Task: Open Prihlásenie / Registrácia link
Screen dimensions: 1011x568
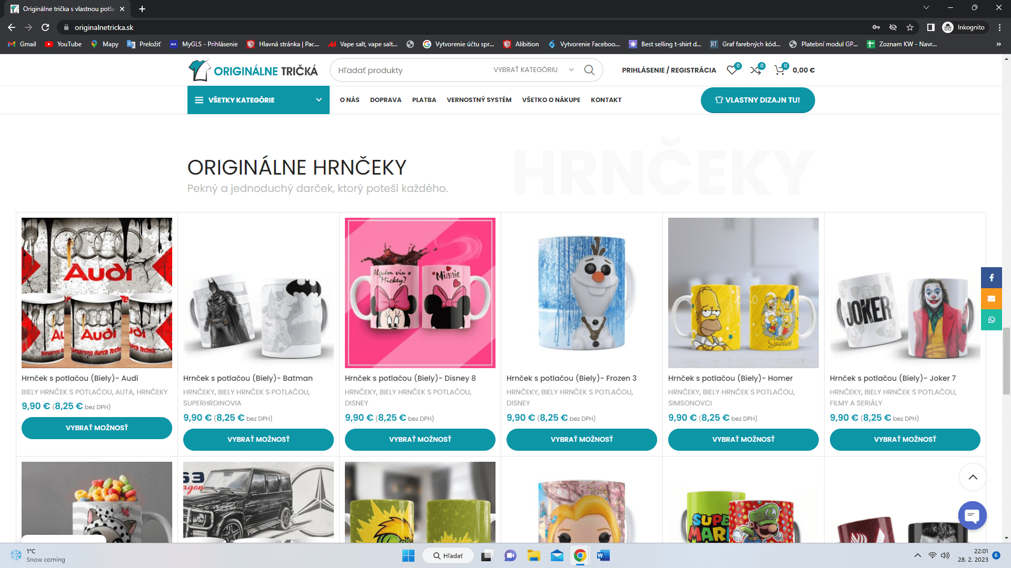Action: coord(669,70)
